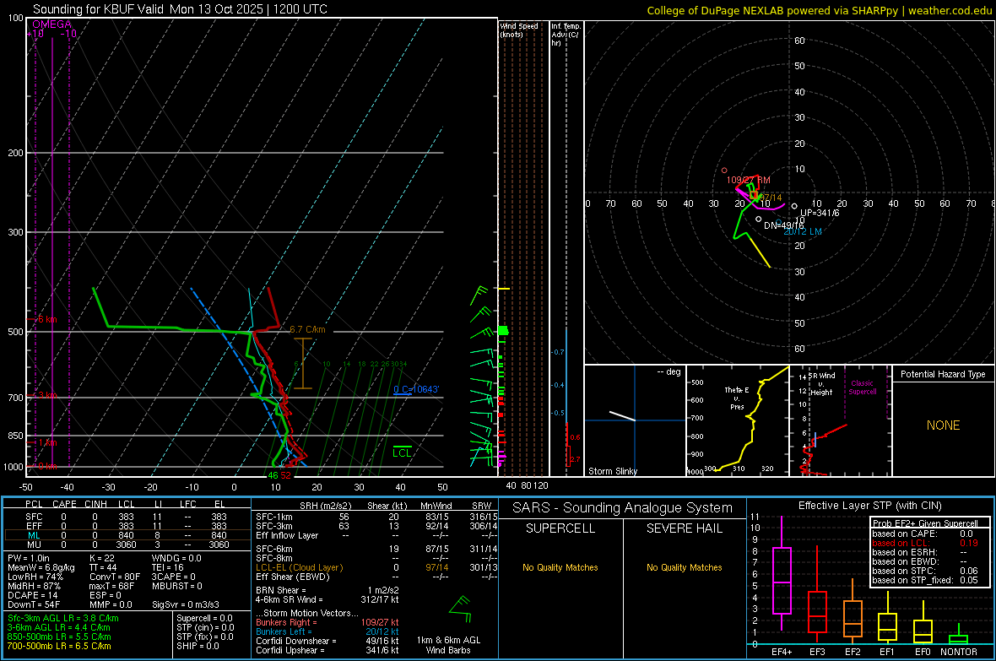Click the SR Wind v. Height plot label

point(822,384)
